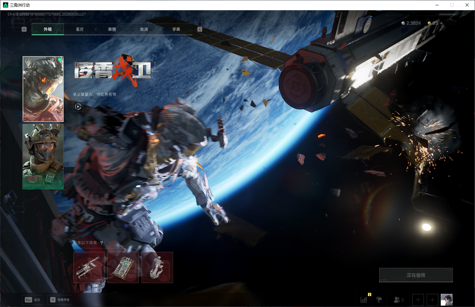View the device skin item in the bundle

(x=123, y=267)
